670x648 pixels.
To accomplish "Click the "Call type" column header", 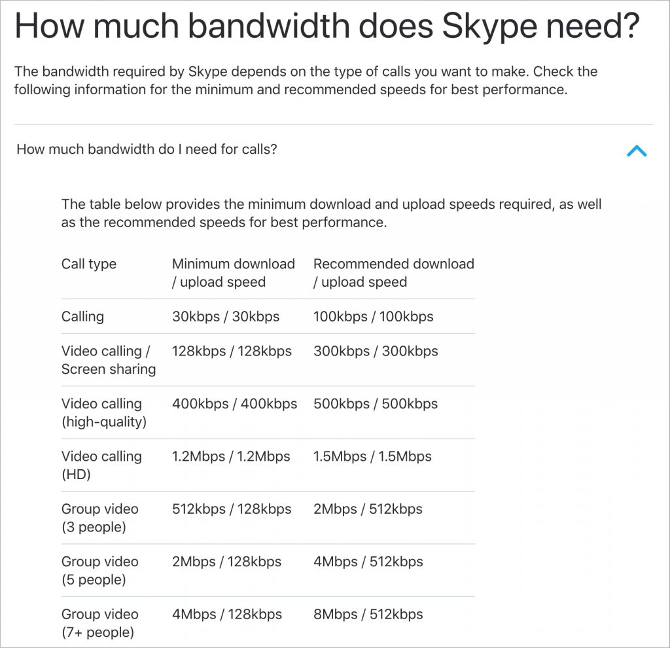I will click(89, 264).
